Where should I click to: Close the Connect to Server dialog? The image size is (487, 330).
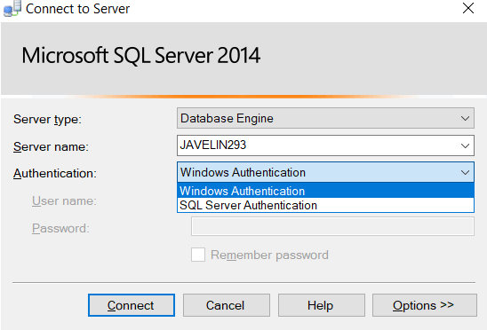click(468, 8)
